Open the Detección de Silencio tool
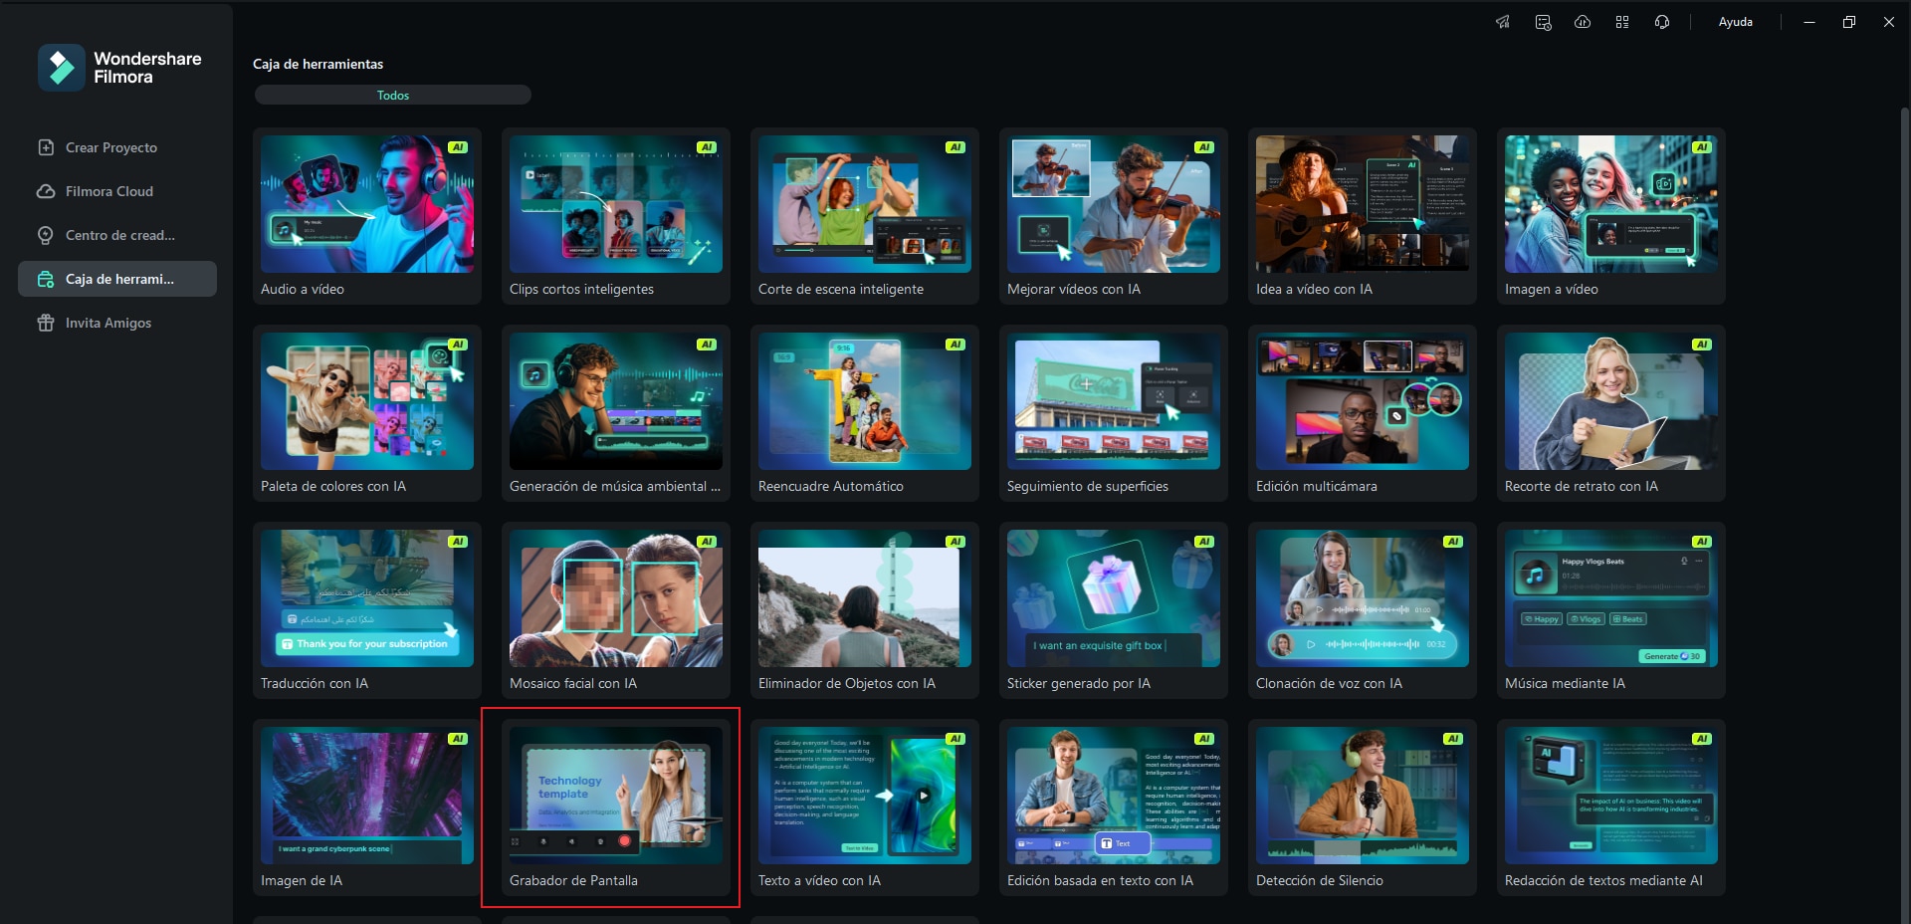Image resolution: width=1911 pixels, height=924 pixels. point(1362,808)
